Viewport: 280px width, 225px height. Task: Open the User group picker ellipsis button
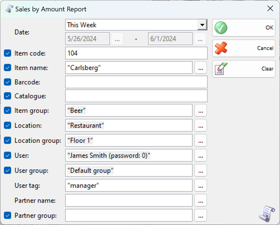201,170
